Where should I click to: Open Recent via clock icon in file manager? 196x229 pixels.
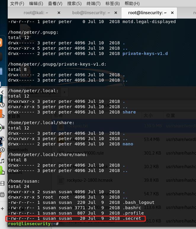pyautogui.click(x=2, y=105)
